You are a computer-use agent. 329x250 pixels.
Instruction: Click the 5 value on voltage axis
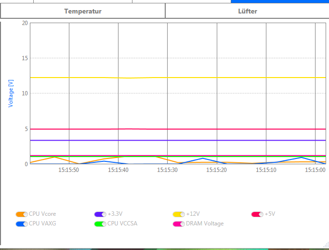26,129
